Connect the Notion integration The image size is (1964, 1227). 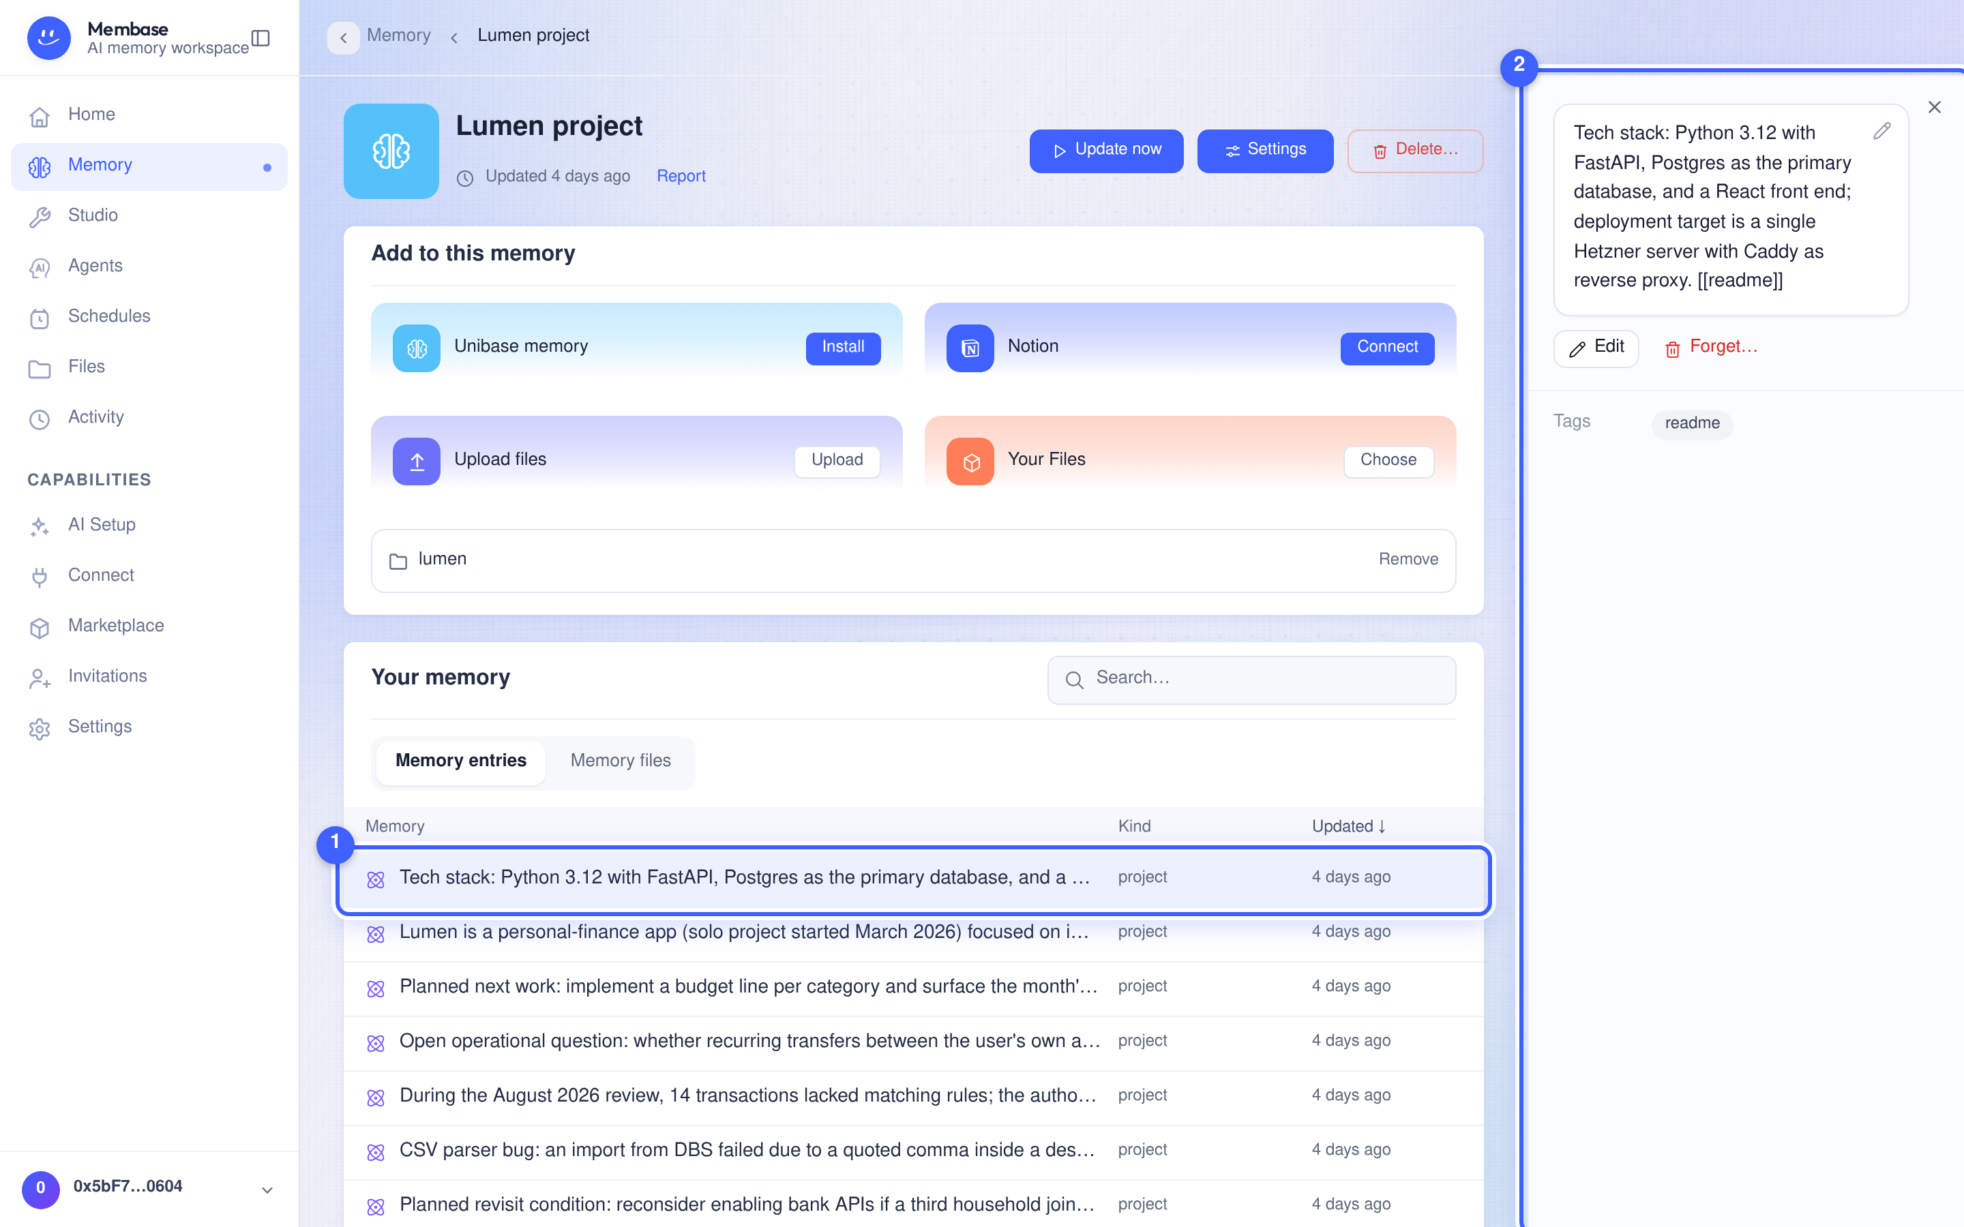pyautogui.click(x=1386, y=348)
